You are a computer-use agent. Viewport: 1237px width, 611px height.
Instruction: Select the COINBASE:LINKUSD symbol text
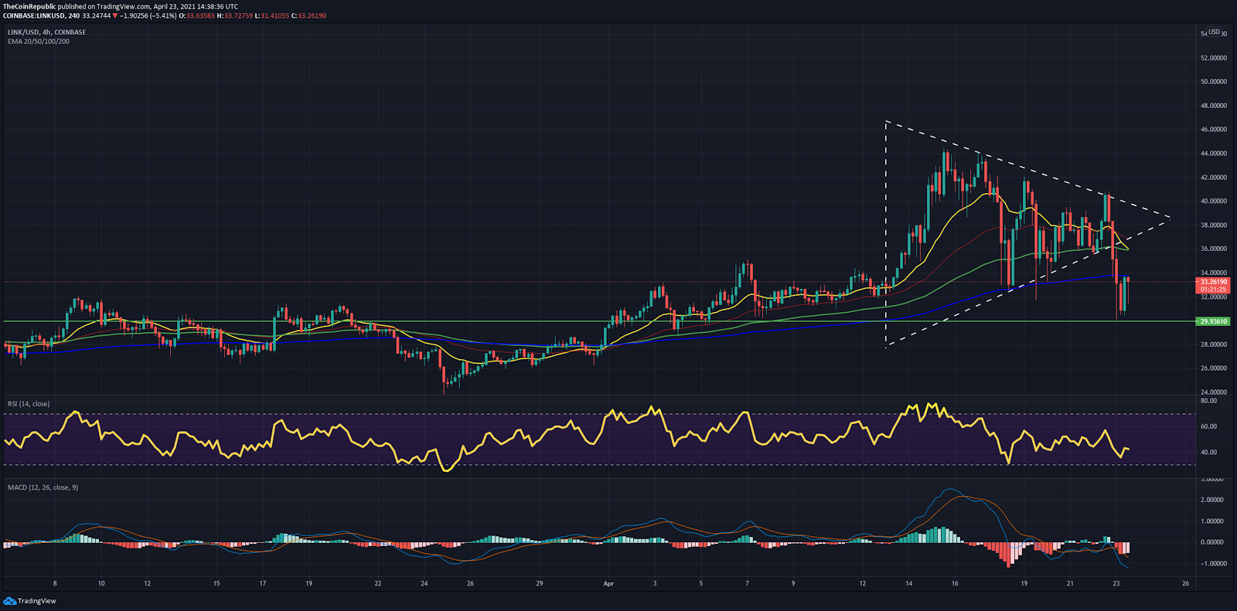[34, 15]
